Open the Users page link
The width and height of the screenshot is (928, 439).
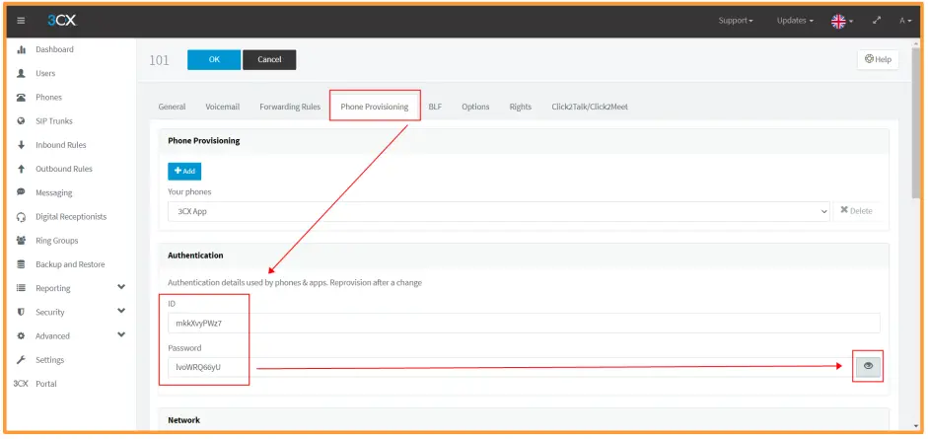[x=45, y=73]
